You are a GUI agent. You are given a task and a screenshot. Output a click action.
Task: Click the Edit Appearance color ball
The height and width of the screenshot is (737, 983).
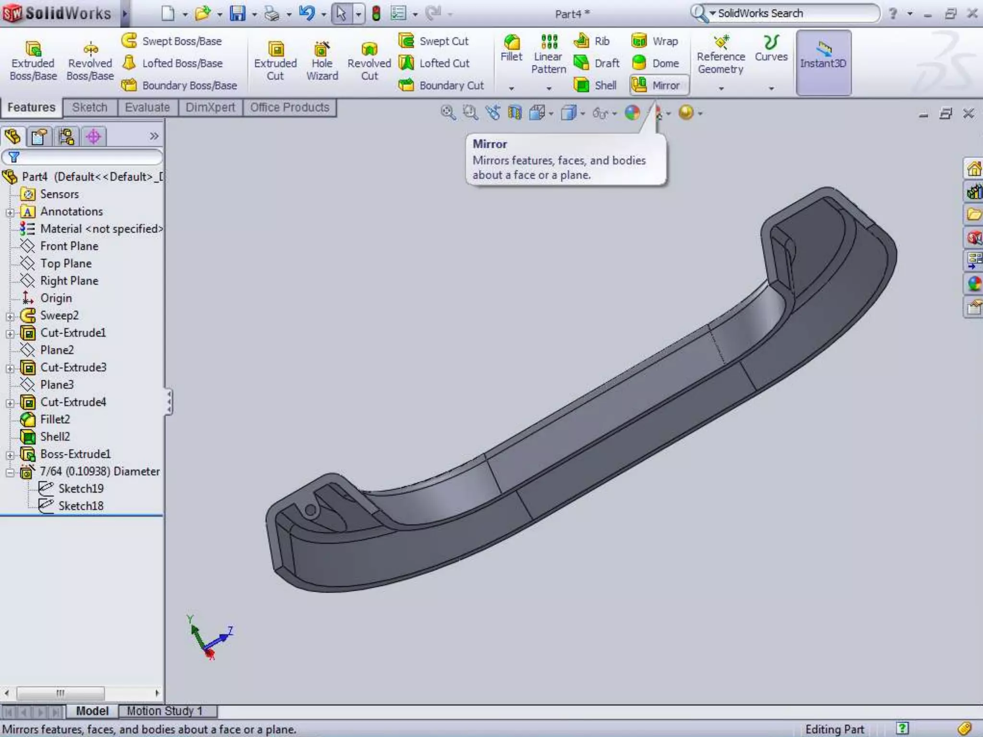(x=632, y=113)
